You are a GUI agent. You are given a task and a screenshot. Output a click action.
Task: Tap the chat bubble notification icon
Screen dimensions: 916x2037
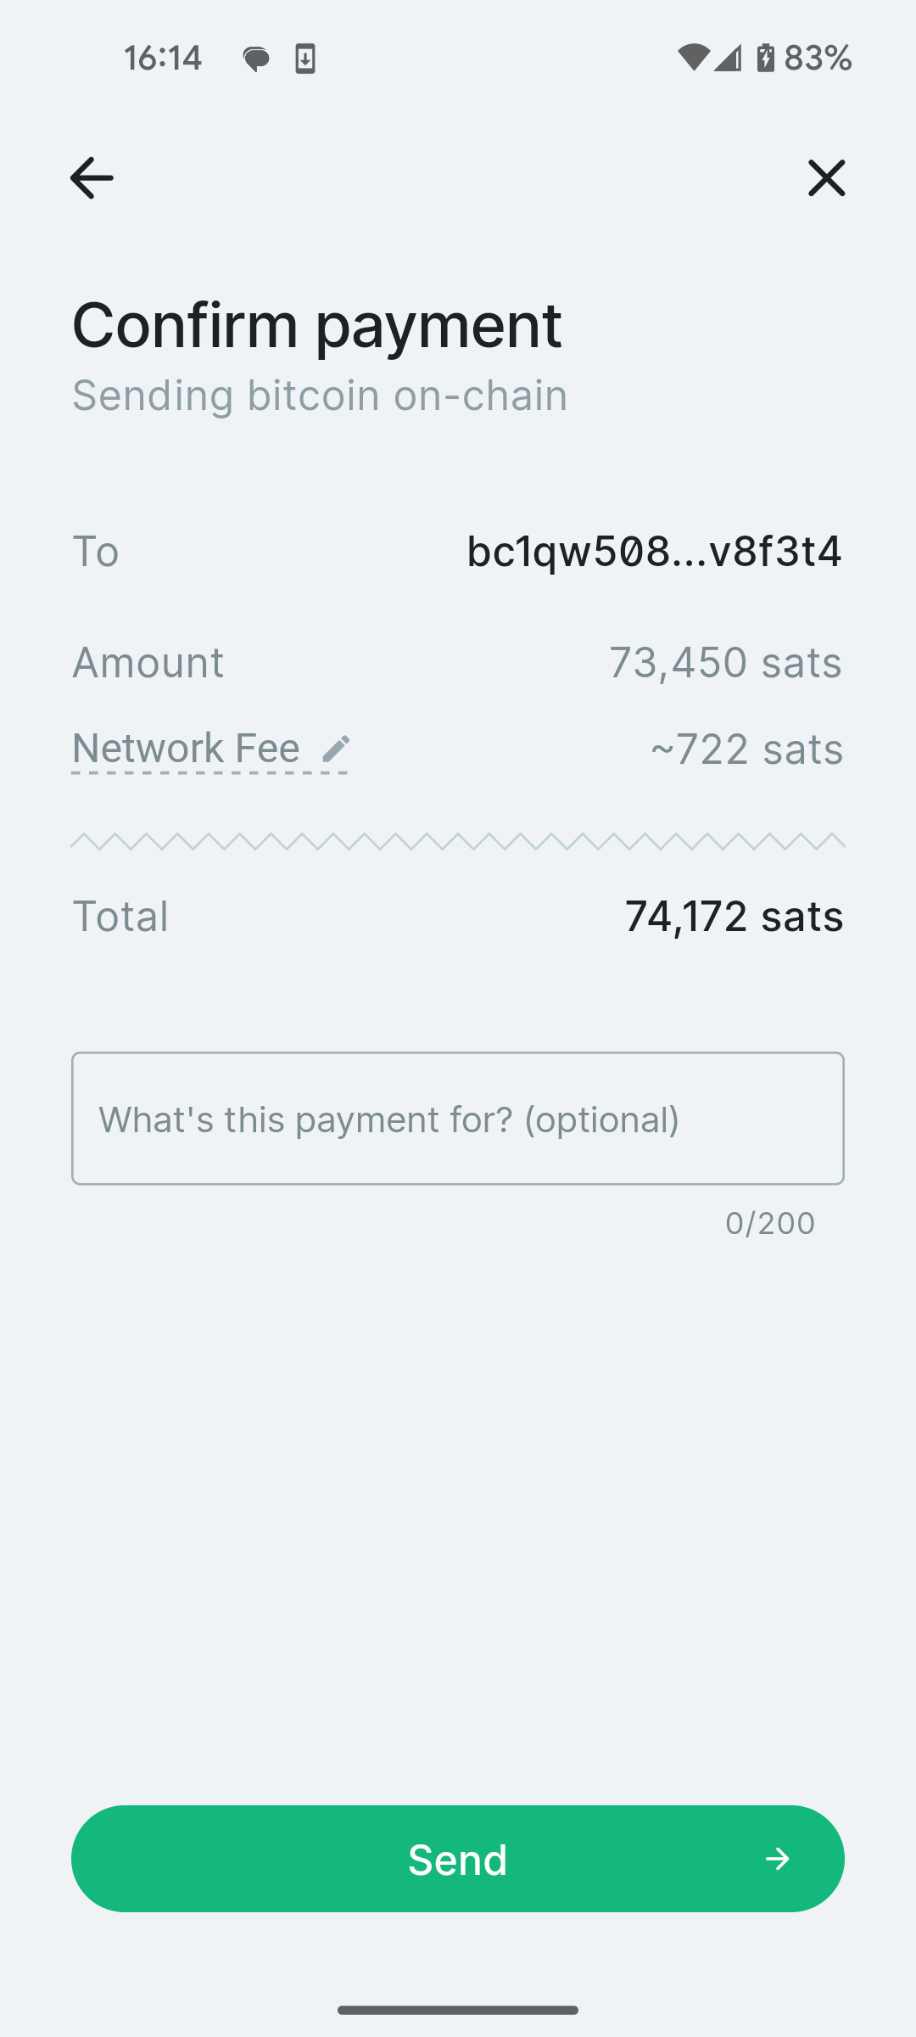point(256,59)
